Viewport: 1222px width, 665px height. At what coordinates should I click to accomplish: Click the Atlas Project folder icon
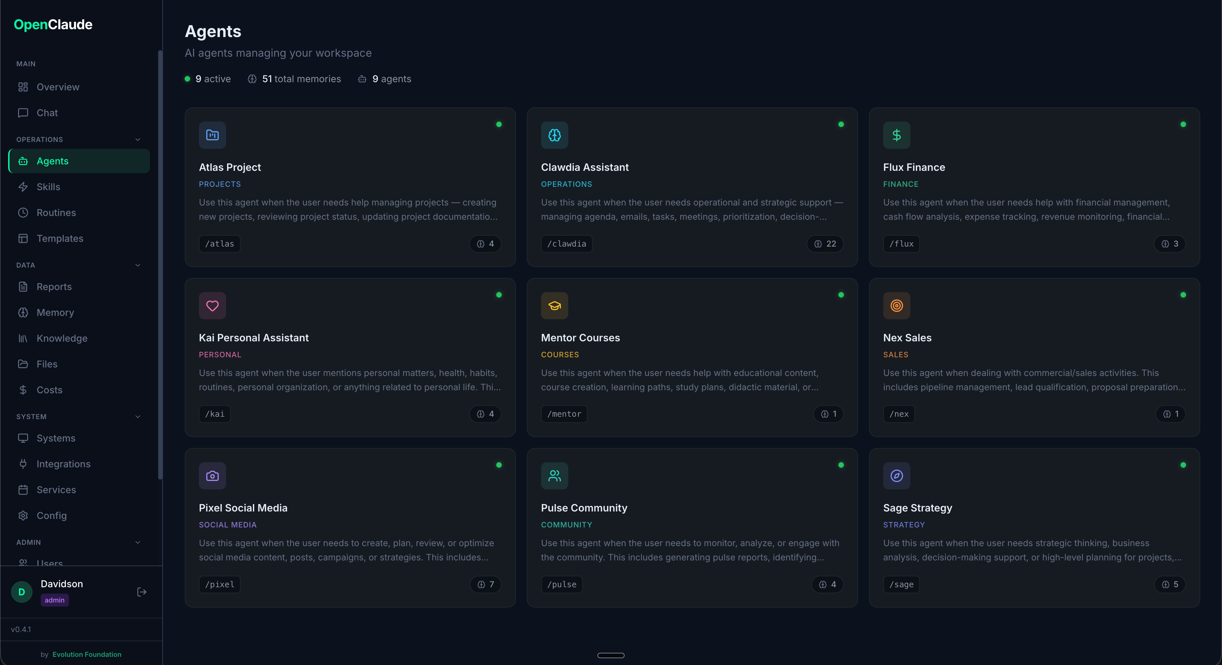(x=212, y=135)
